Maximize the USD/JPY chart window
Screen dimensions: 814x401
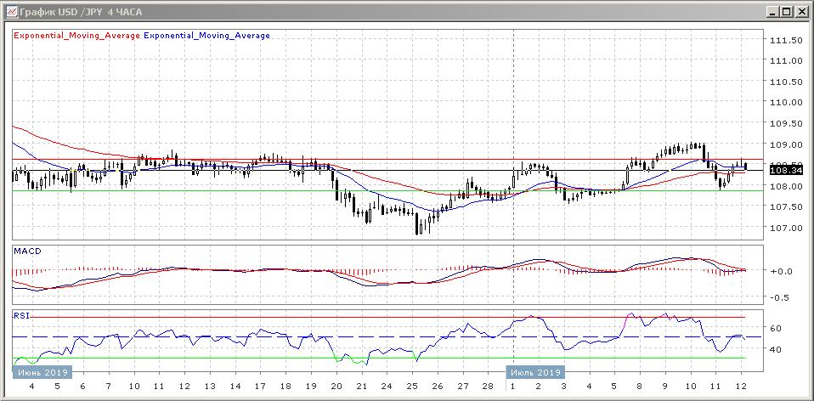pyautogui.click(x=787, y=11)
